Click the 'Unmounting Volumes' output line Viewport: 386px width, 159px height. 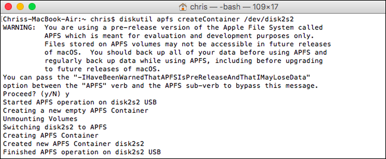40,119
